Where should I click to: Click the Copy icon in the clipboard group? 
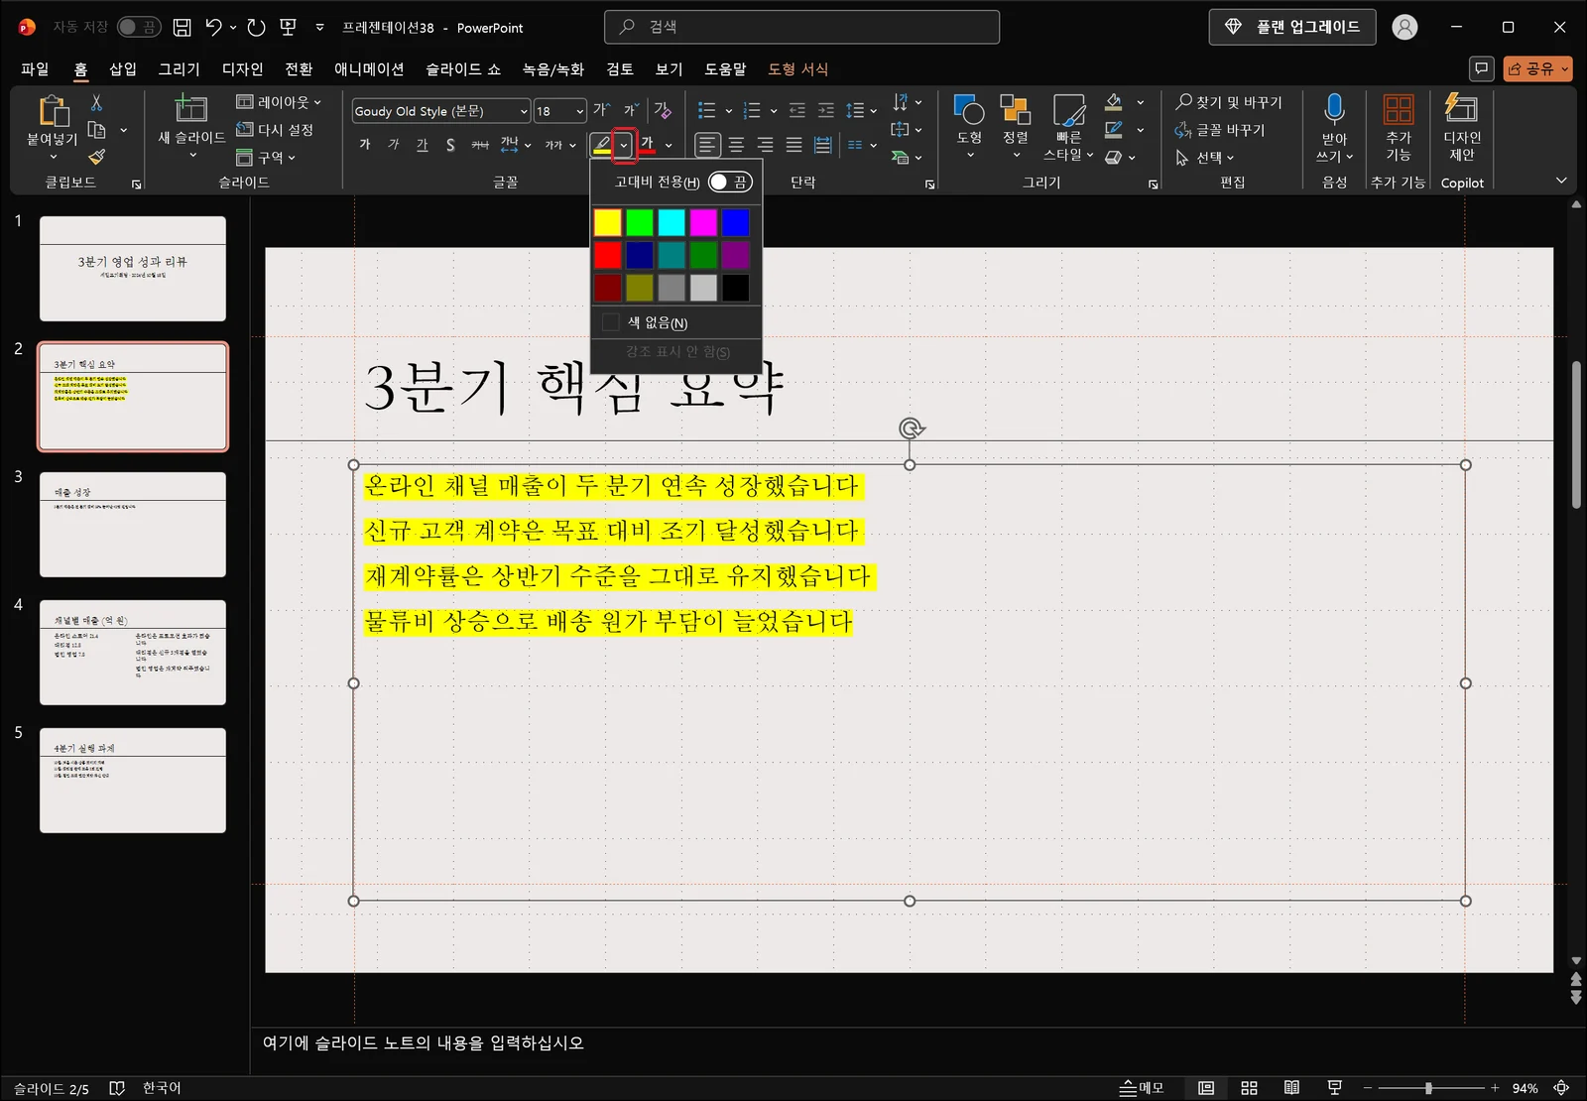[x=96, y=130]
